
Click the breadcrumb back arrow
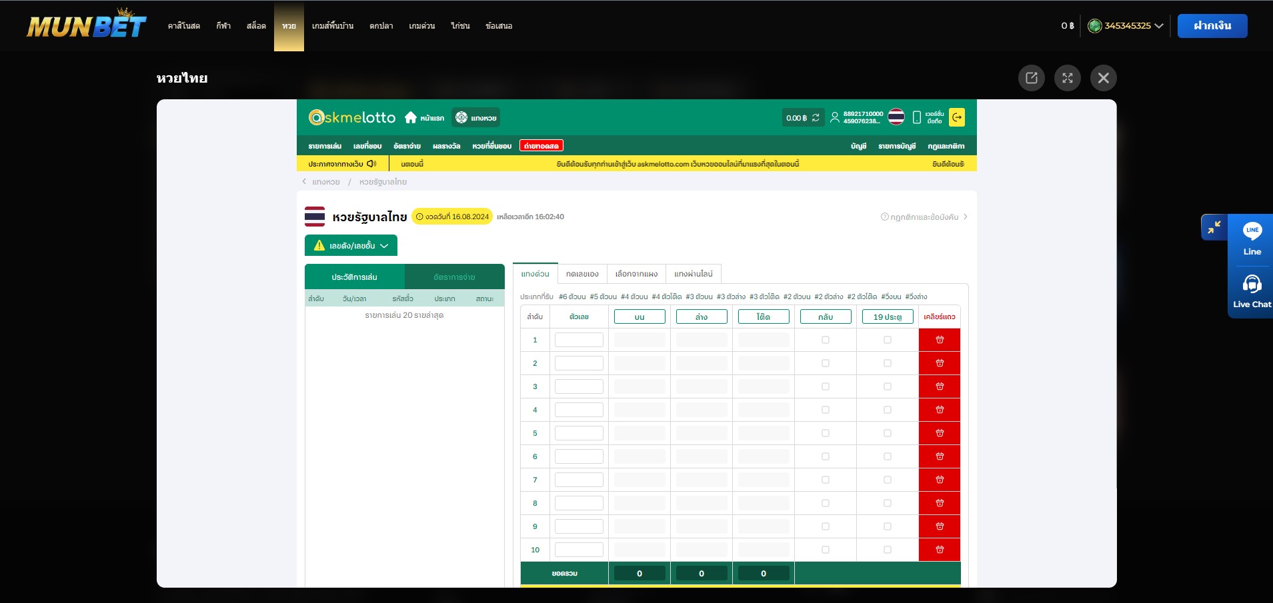[x=304, y=181]
